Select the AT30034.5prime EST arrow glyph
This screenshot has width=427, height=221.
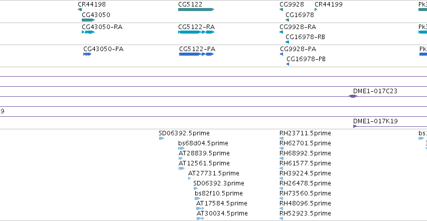[200, 218]
